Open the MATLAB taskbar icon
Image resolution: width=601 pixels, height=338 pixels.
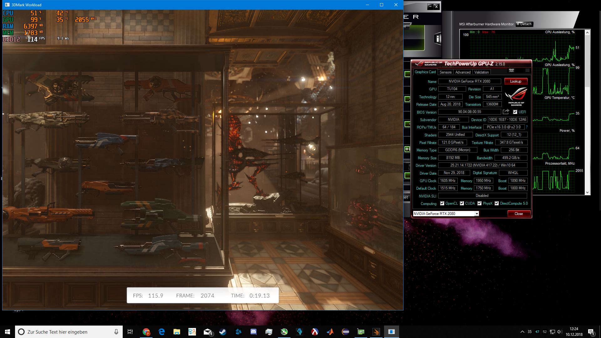click(x=330, y=332)
